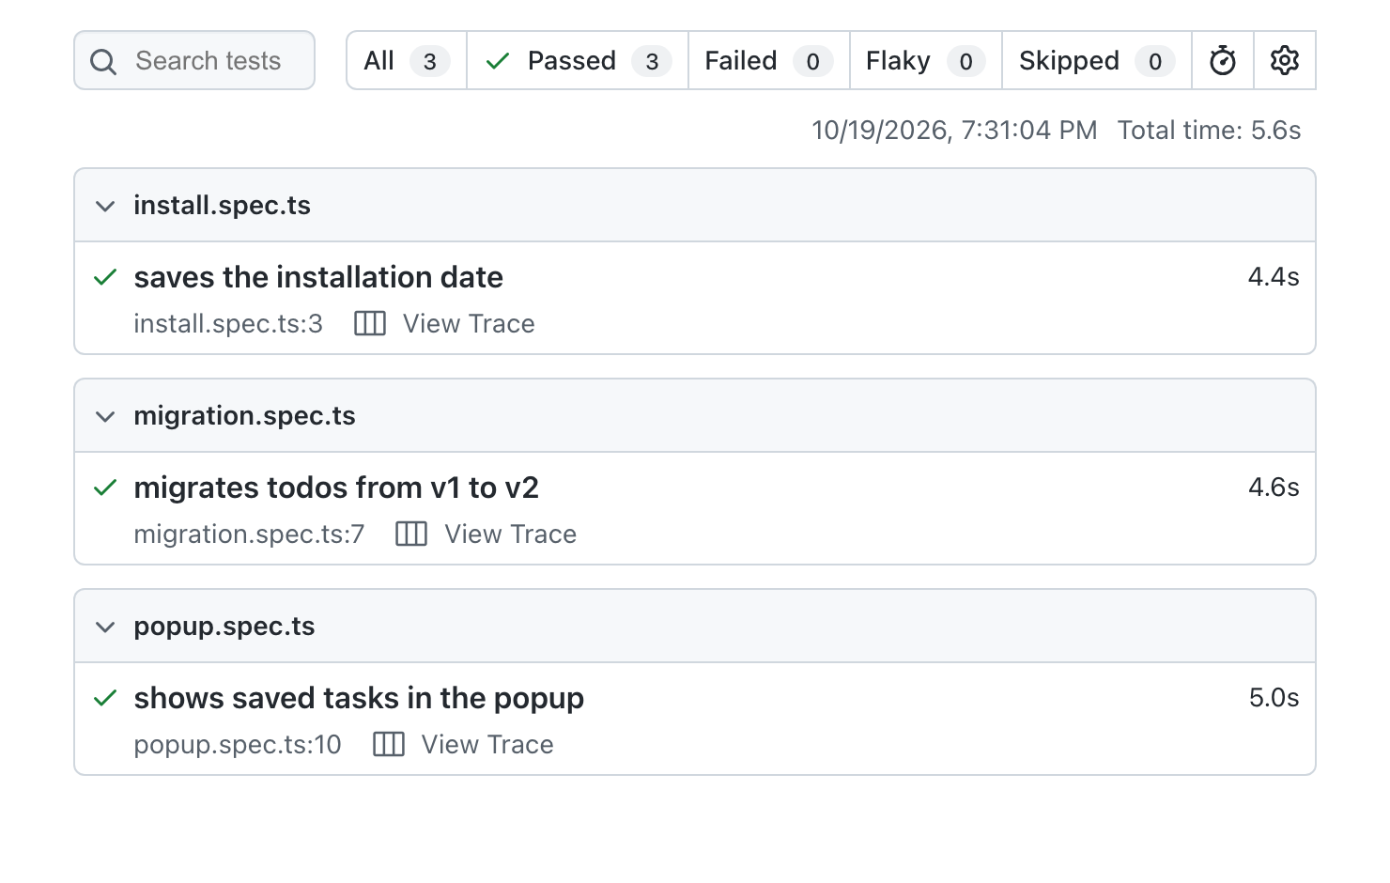Click the stopwatch speedboard icon

pyautogui.click(x=1222, y=61)
